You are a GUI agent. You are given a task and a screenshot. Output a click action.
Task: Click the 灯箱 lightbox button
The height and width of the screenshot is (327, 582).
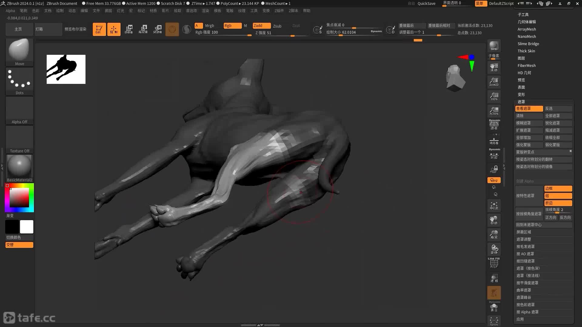(48, 29)
